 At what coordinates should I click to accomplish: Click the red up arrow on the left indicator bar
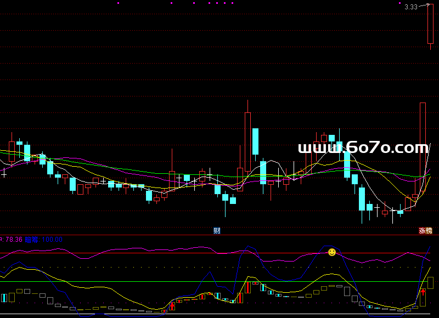(x=172, y=305)
